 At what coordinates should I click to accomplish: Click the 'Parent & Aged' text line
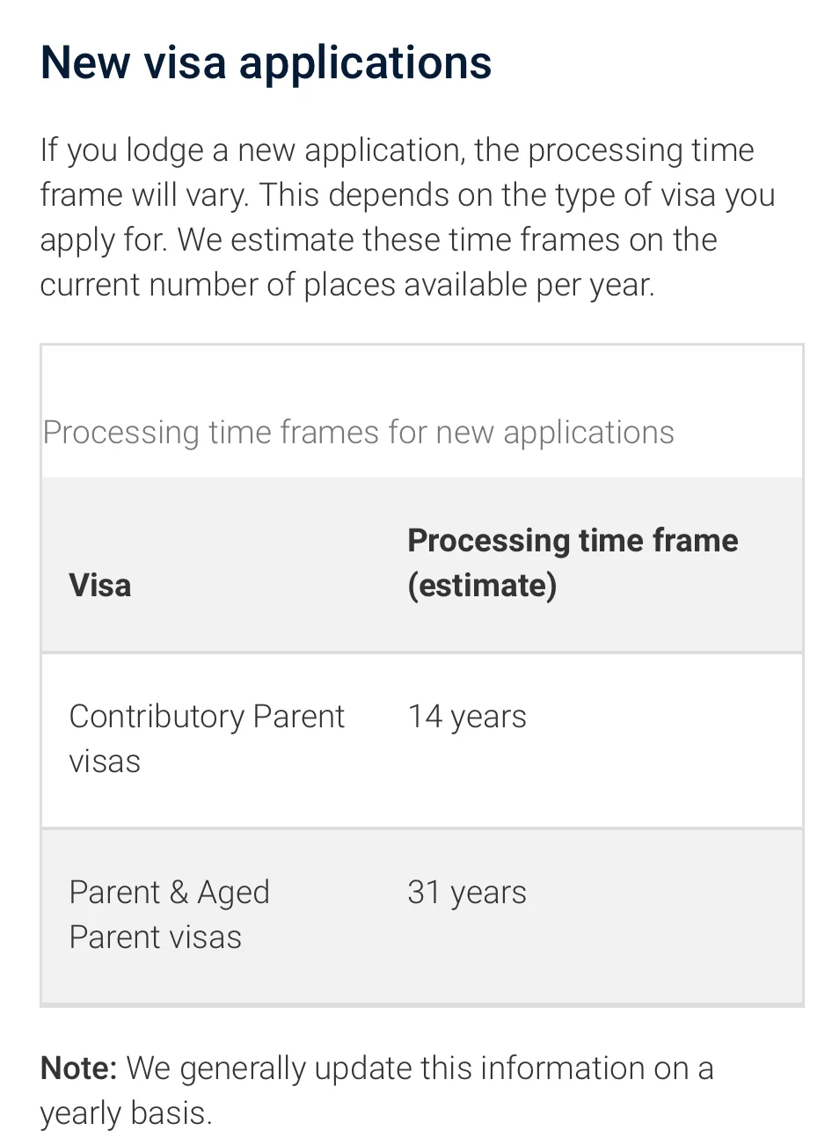click(x=170, y=893)
